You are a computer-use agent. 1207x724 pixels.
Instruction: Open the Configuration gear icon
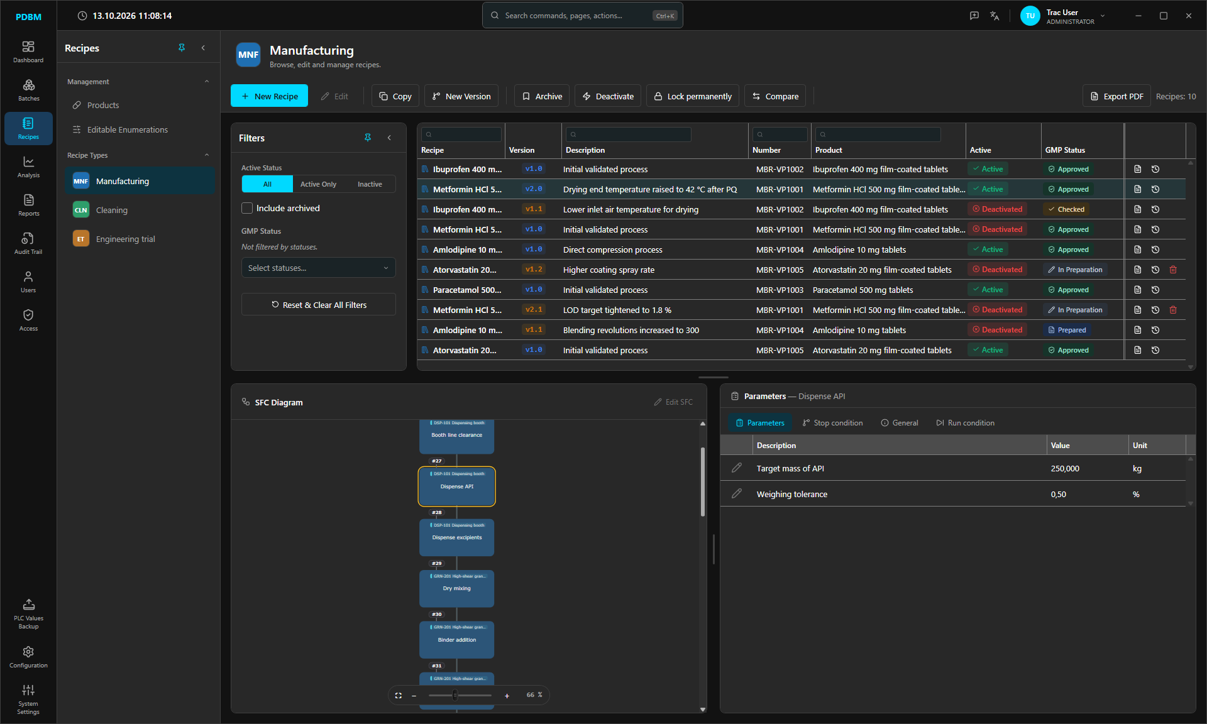[28, 657]
